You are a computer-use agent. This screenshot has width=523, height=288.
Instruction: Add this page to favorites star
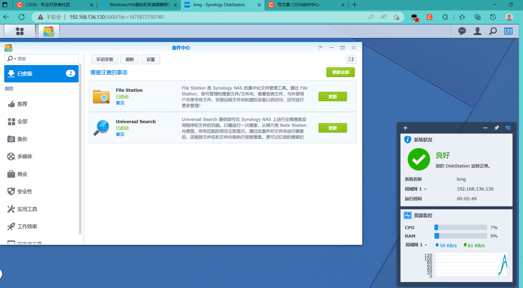(x=396, y=17)
